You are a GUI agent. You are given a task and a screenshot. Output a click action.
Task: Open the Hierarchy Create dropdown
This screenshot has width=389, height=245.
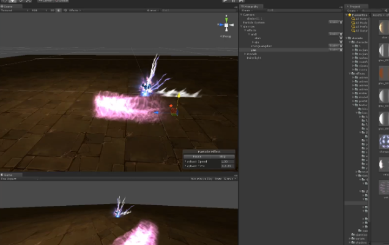pyautogui.click(x=246, y=10)
